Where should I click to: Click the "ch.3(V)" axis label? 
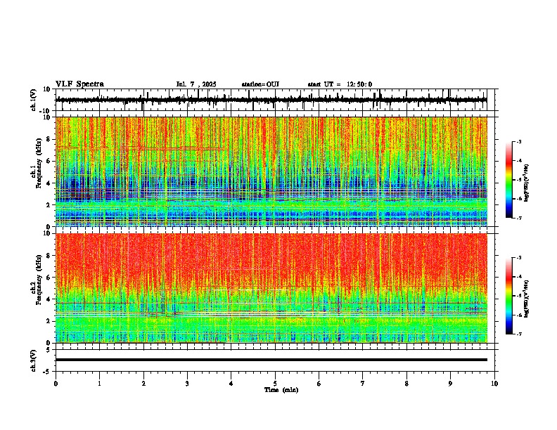click(x=34, y=360)
